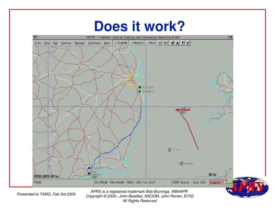Open the Help menu
Image resolution: width=279 pixels, height=209 pixels.
tap(107, 43)
